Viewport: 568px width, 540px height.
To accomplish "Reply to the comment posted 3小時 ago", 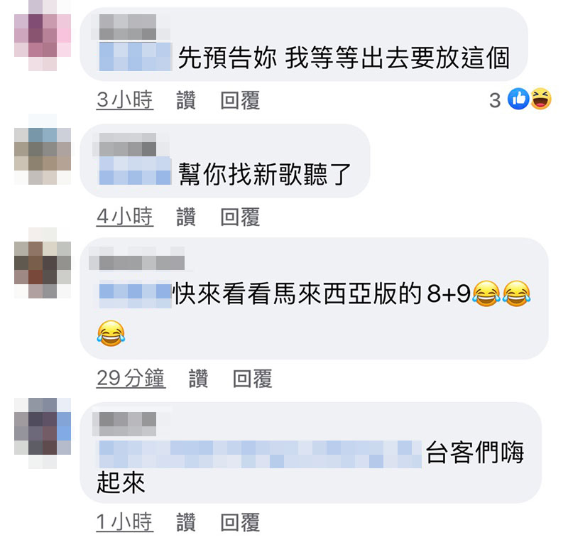I will [240, 100].
